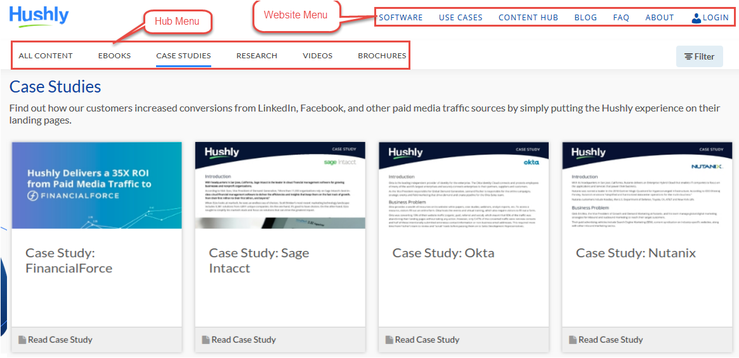Click the title Case Study: Sage Intacct
This screenshot has height=358, width=739.
[259, 260]
